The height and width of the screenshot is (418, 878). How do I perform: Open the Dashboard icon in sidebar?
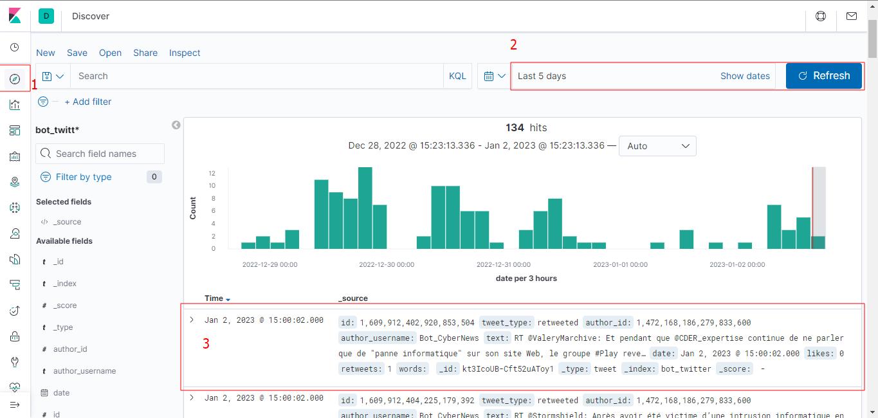(15, 131)
